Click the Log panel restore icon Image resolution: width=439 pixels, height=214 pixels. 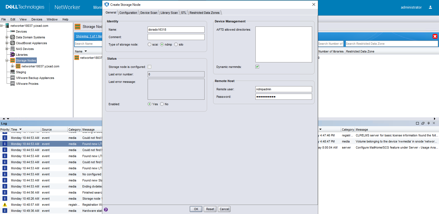[x=423, y=123]
